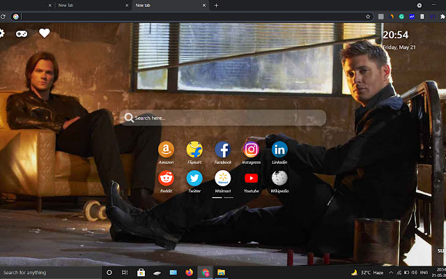Image resolution: width=446 pixels, height=279 pixels.
Task: Open the LinkedIn shortcut icon
Action: tap(279, 149)
